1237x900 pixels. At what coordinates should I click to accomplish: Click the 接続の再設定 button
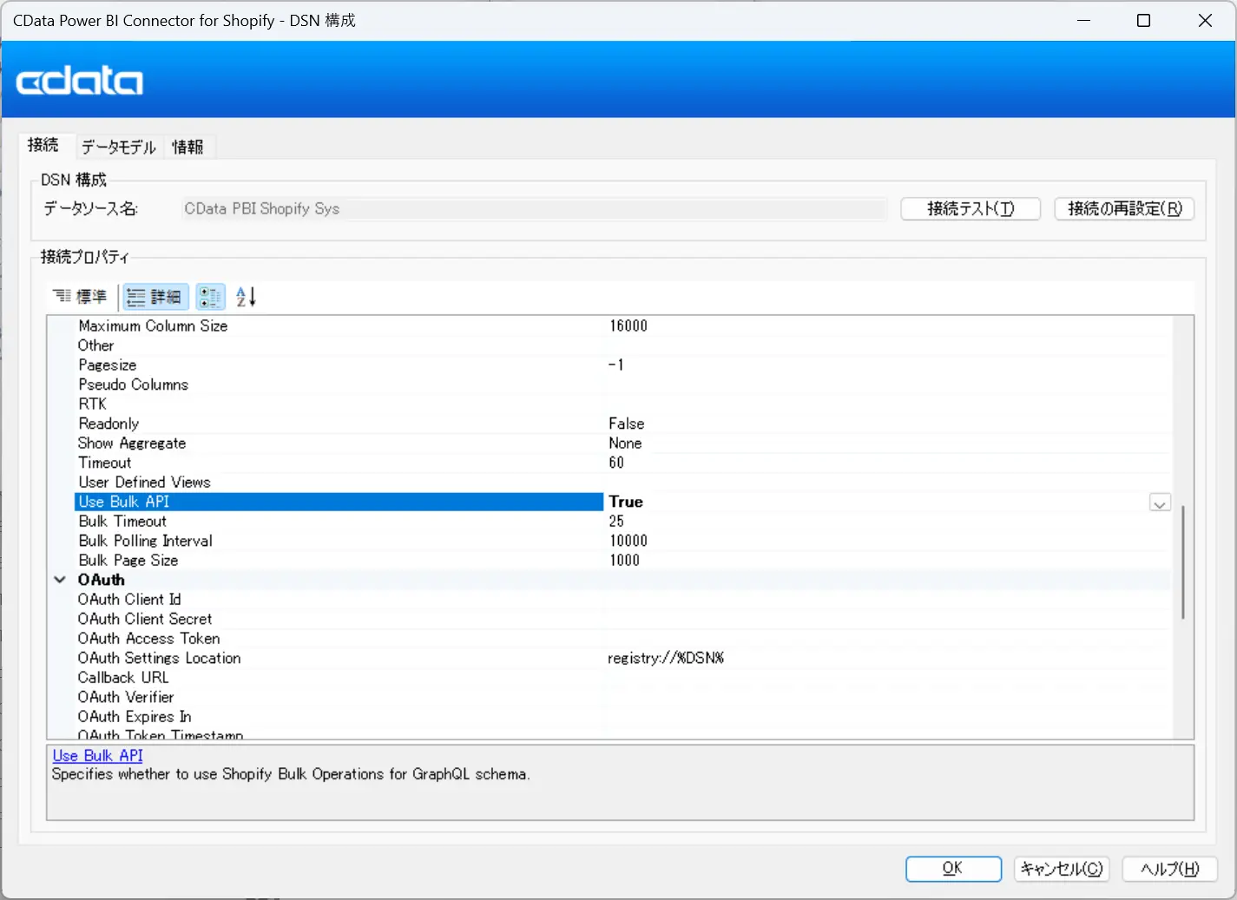click(1124, 208)
